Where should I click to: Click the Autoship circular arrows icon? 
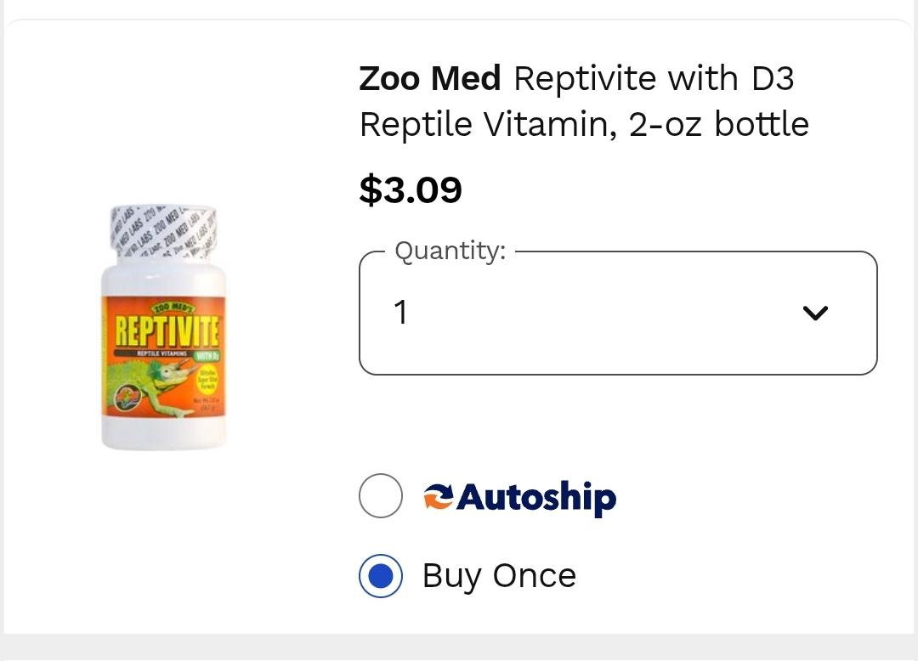(x=439, y=496)
